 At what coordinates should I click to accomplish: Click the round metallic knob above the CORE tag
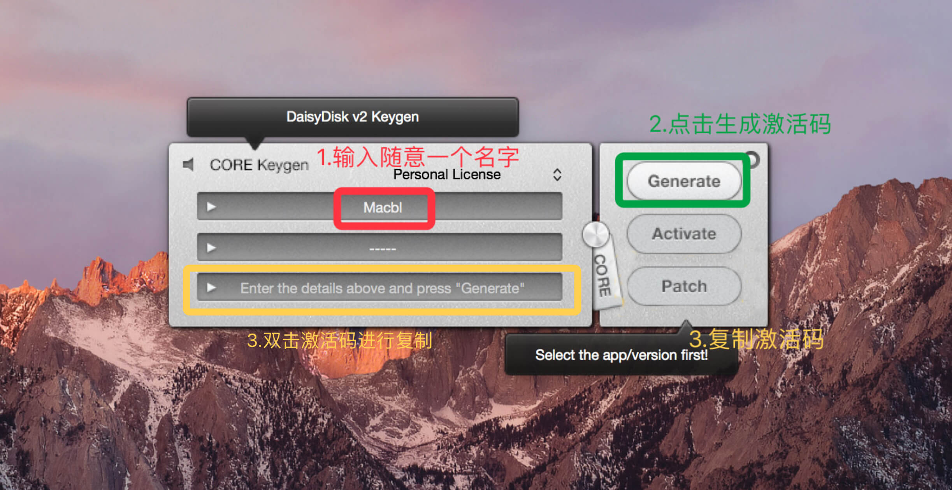[595, 234]
